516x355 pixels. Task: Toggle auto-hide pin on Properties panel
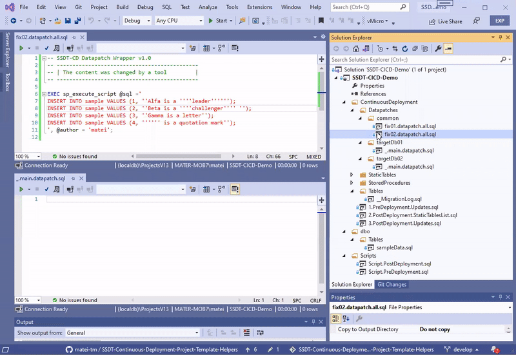click(x=501, y=297)
